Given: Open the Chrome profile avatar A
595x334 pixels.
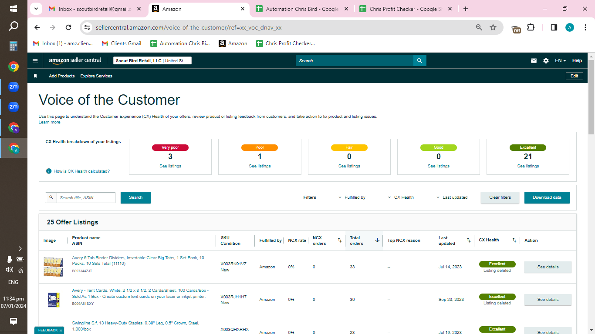Looking at the screenshot, I should (570, 27).
